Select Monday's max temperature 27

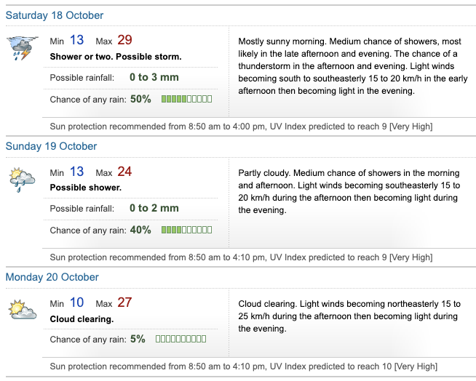124,302
